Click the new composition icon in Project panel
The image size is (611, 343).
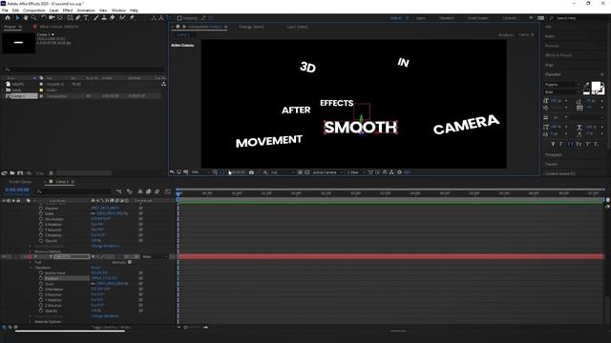pos(20,173)
